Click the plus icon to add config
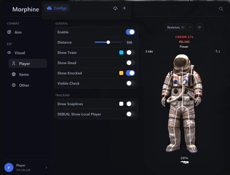This screenshot has height=175, width=230. point(124,8)
